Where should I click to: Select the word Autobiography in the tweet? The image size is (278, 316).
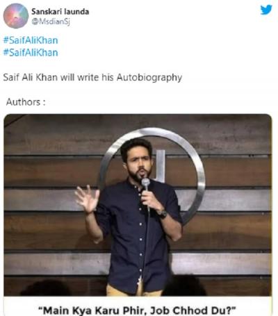149,78
